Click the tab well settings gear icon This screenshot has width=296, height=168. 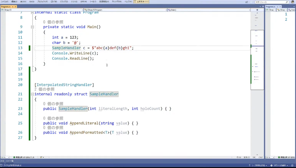click(x=263, y=7)
